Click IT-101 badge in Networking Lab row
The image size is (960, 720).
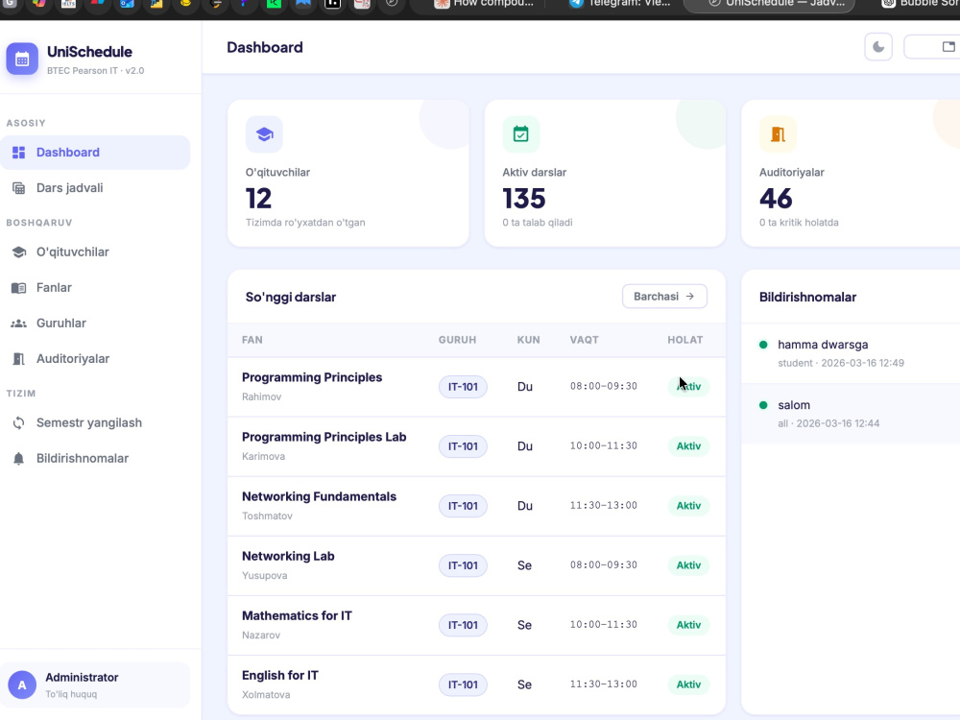coord(463,565)
